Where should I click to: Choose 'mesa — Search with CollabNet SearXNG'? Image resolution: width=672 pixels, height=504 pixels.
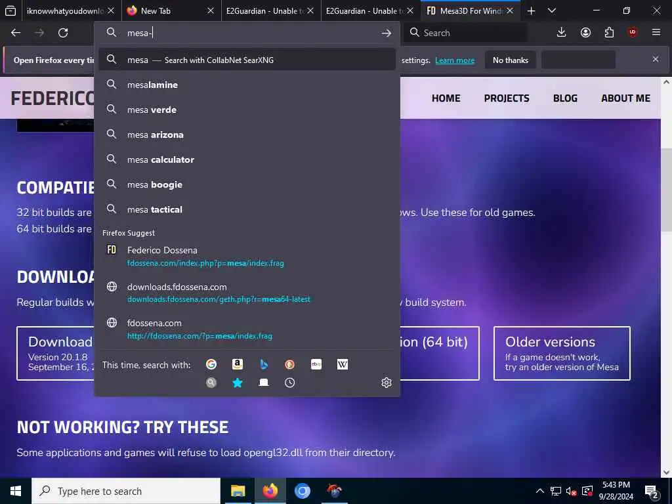pyautogui.click(x=247, y=60)
